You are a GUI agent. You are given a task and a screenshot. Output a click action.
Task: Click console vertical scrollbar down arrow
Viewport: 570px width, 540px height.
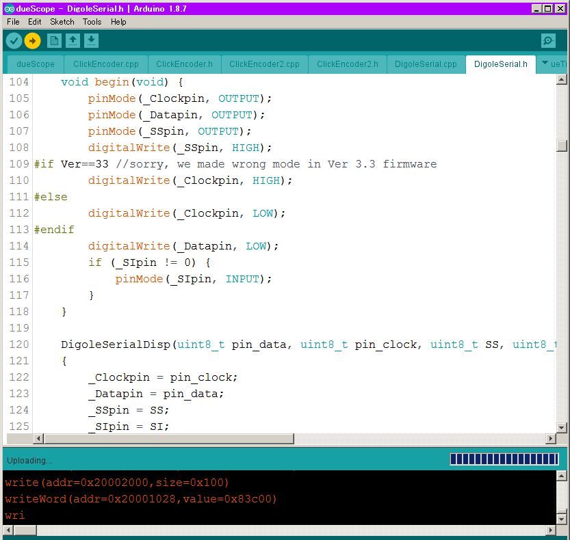pos(562,519)
